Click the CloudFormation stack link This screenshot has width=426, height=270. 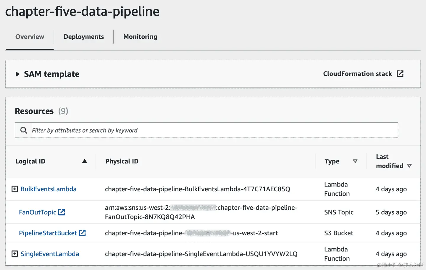coord(357,74)
